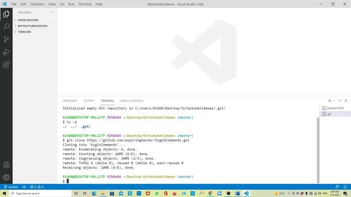Open the Run and Debug view
The width and height of the screenshot is (351, 197).
click(x=6, y=52)
